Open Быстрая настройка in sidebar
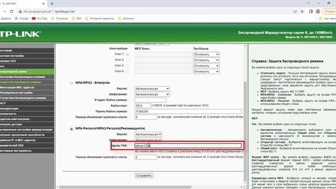This screenshot has width=336, height=189. [27, 56]
